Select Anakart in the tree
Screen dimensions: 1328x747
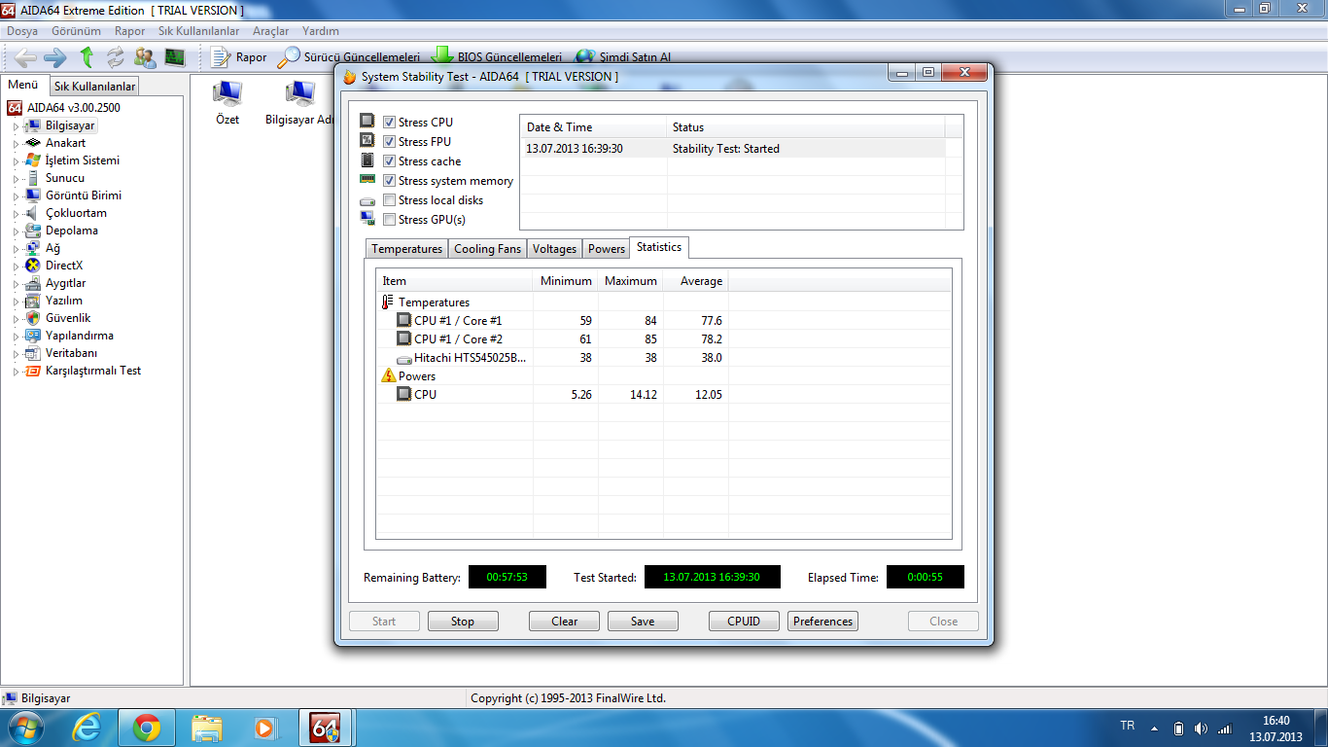[x=65, y=143]
